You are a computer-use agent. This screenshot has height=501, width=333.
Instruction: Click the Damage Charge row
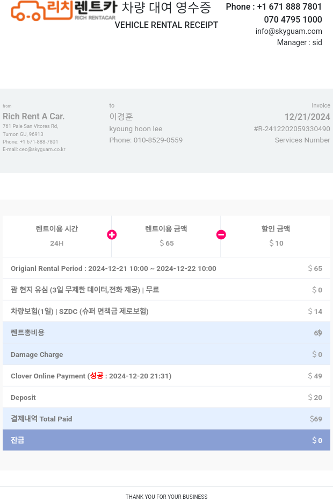point(166,354)
